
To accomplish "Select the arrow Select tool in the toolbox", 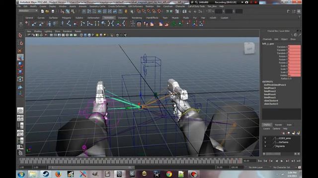I will pos(20,35).
